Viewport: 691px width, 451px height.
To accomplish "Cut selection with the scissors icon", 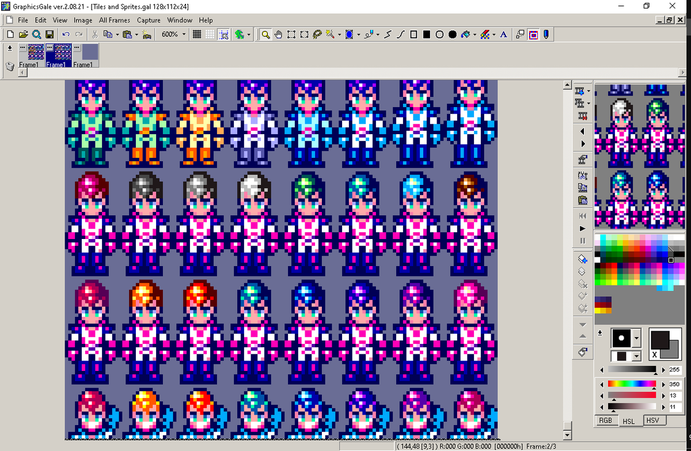I will click(x=94, y=35).
